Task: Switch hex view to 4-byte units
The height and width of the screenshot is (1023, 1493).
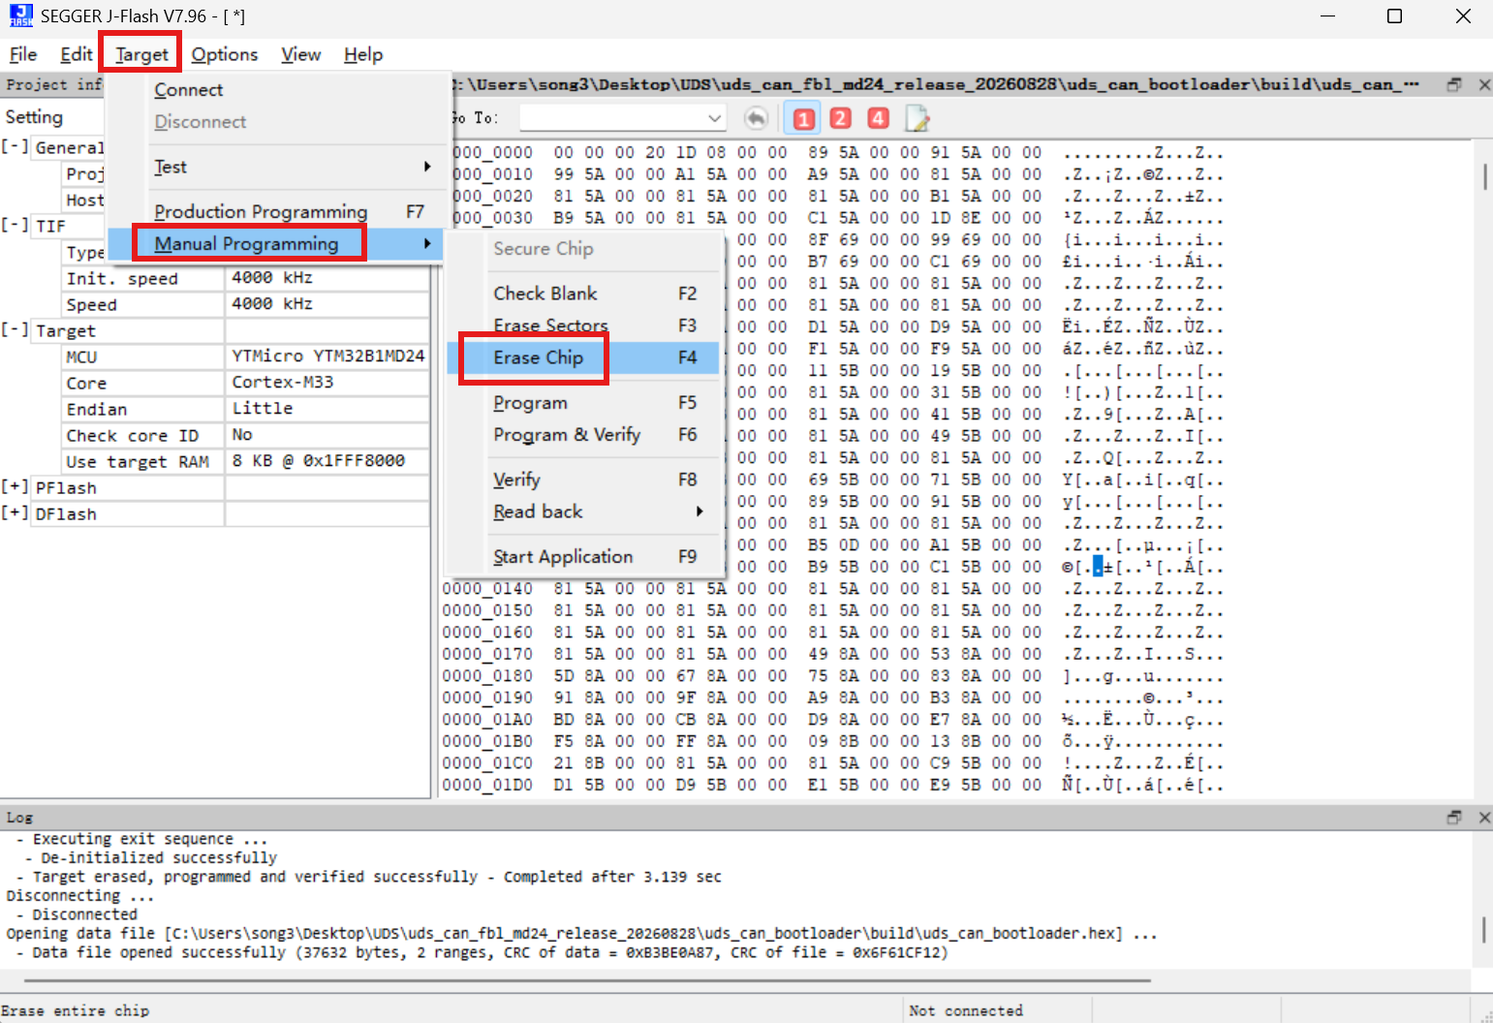Action: pyautogui.click(x=878, y=118)
